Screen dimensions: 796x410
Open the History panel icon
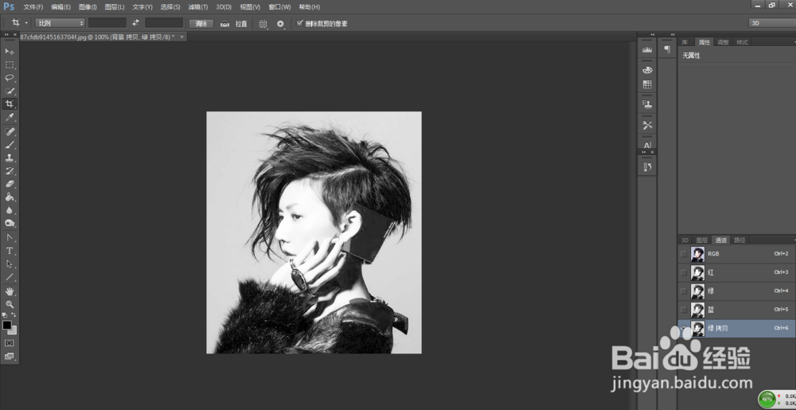[647, 166]
